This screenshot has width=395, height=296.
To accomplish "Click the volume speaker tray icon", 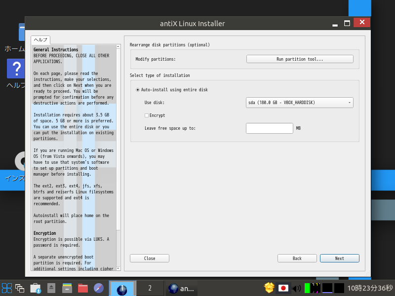I will click(297, 289).
